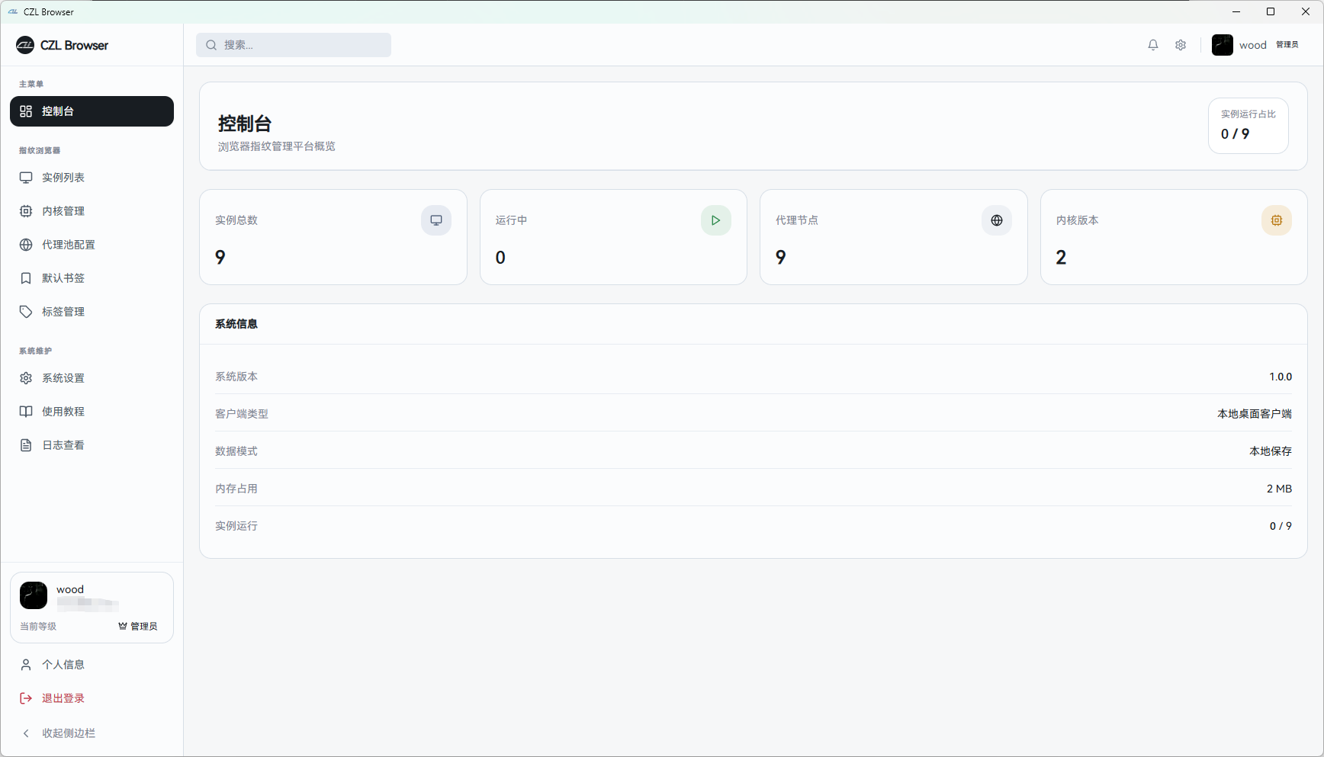
Task: Open 标签管理 in sidebar
Action: tap(92, 312)
